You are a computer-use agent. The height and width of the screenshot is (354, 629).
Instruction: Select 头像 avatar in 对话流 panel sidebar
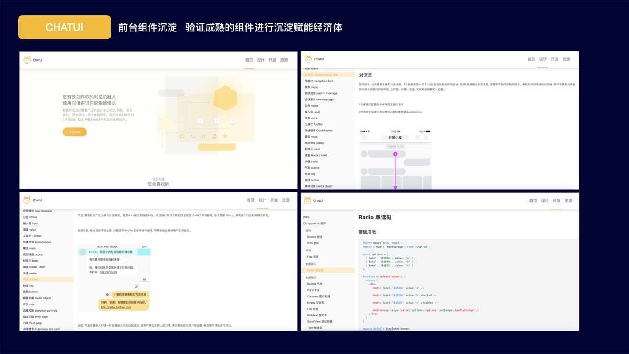pos(311,162)
